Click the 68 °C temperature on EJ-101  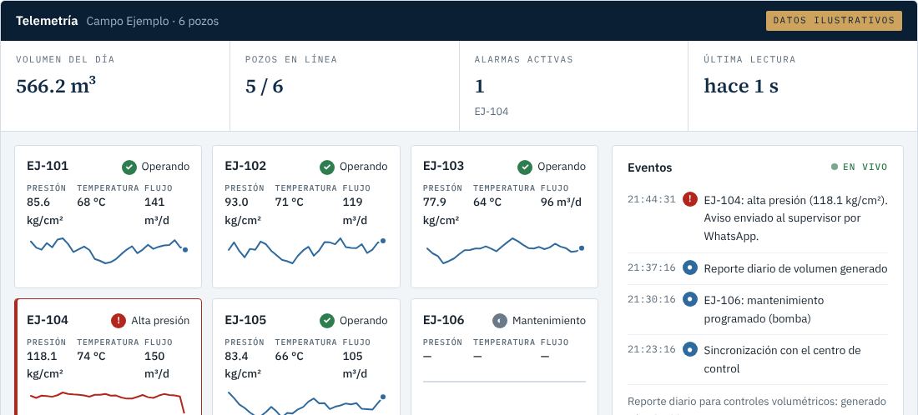click(91, 202)
